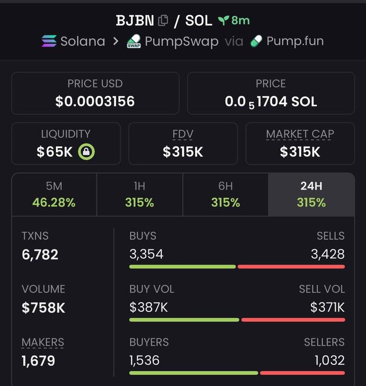Click the MAKERS label

(x=43, y=342)
